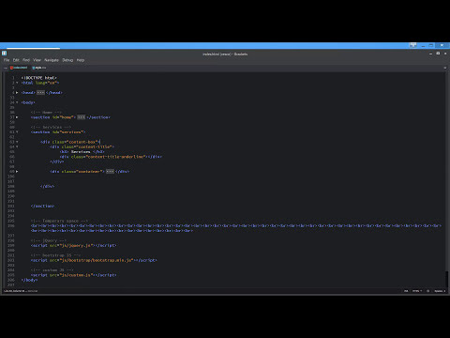Collapse the body tag fold arrow
The width and height of the screenshot is (450, 338).
point(17,102)
